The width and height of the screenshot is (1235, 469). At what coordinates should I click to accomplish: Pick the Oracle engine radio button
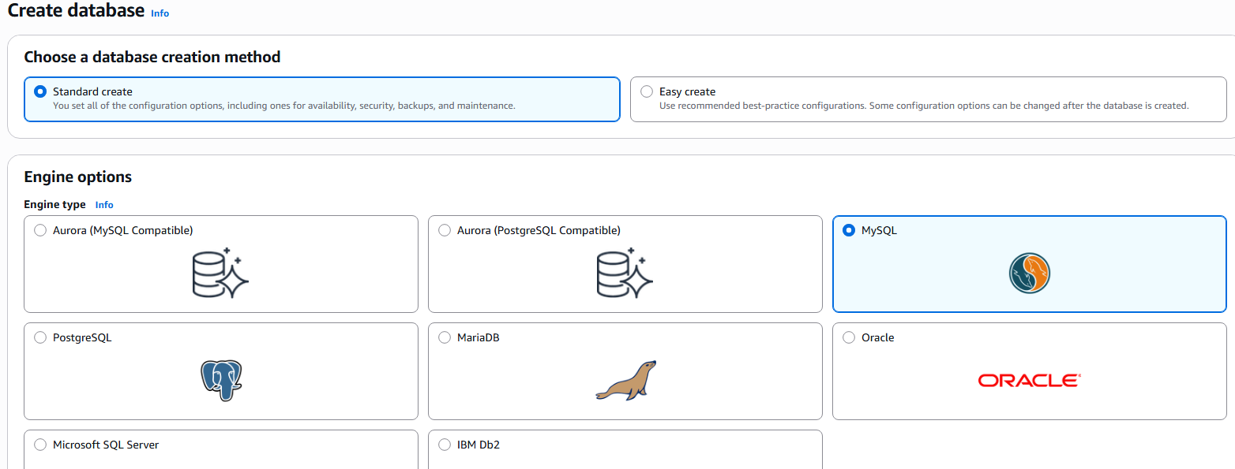(849, 337)
